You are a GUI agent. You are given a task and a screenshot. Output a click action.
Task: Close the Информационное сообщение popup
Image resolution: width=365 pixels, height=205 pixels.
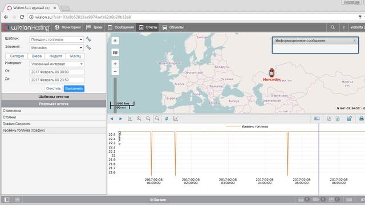click(x=355, y=40)
